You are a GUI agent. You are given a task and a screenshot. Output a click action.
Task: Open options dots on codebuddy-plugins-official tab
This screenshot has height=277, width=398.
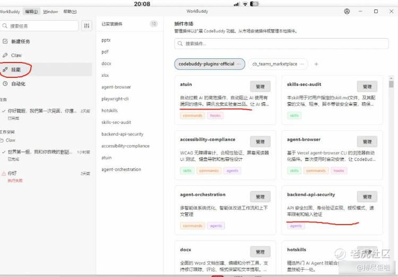tap(239, 64)
